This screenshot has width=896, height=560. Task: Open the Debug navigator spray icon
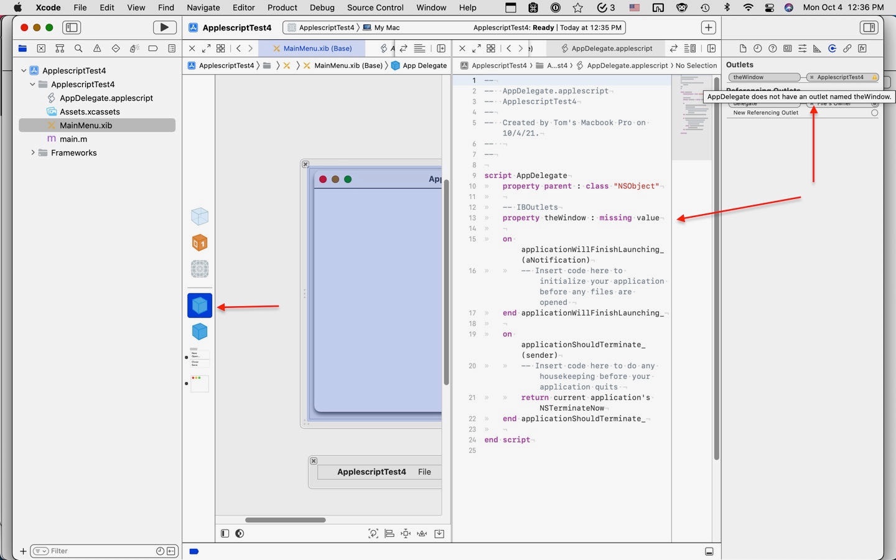pos(134,49)
